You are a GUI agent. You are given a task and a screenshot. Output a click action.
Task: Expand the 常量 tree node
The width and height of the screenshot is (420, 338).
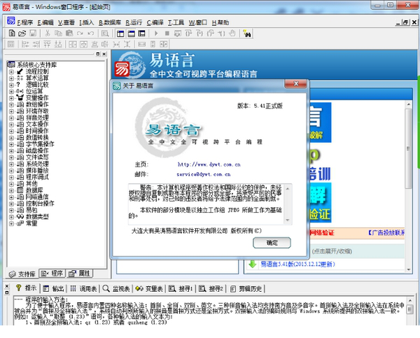11,223
